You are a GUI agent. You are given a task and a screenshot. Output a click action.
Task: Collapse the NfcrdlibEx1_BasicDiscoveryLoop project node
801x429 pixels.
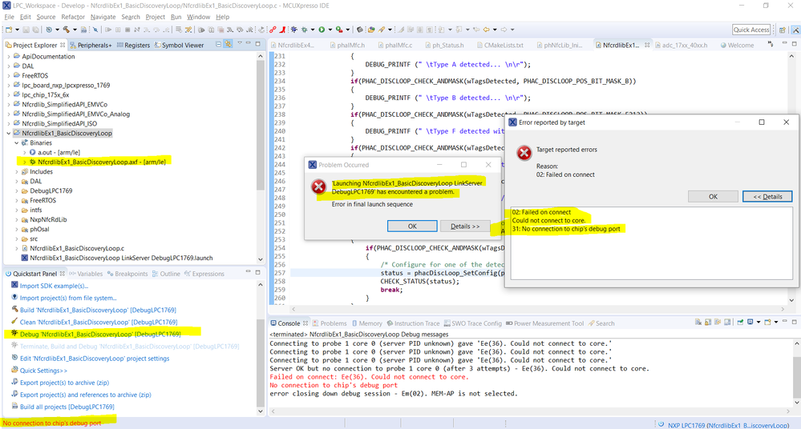[x=9, y=133]
